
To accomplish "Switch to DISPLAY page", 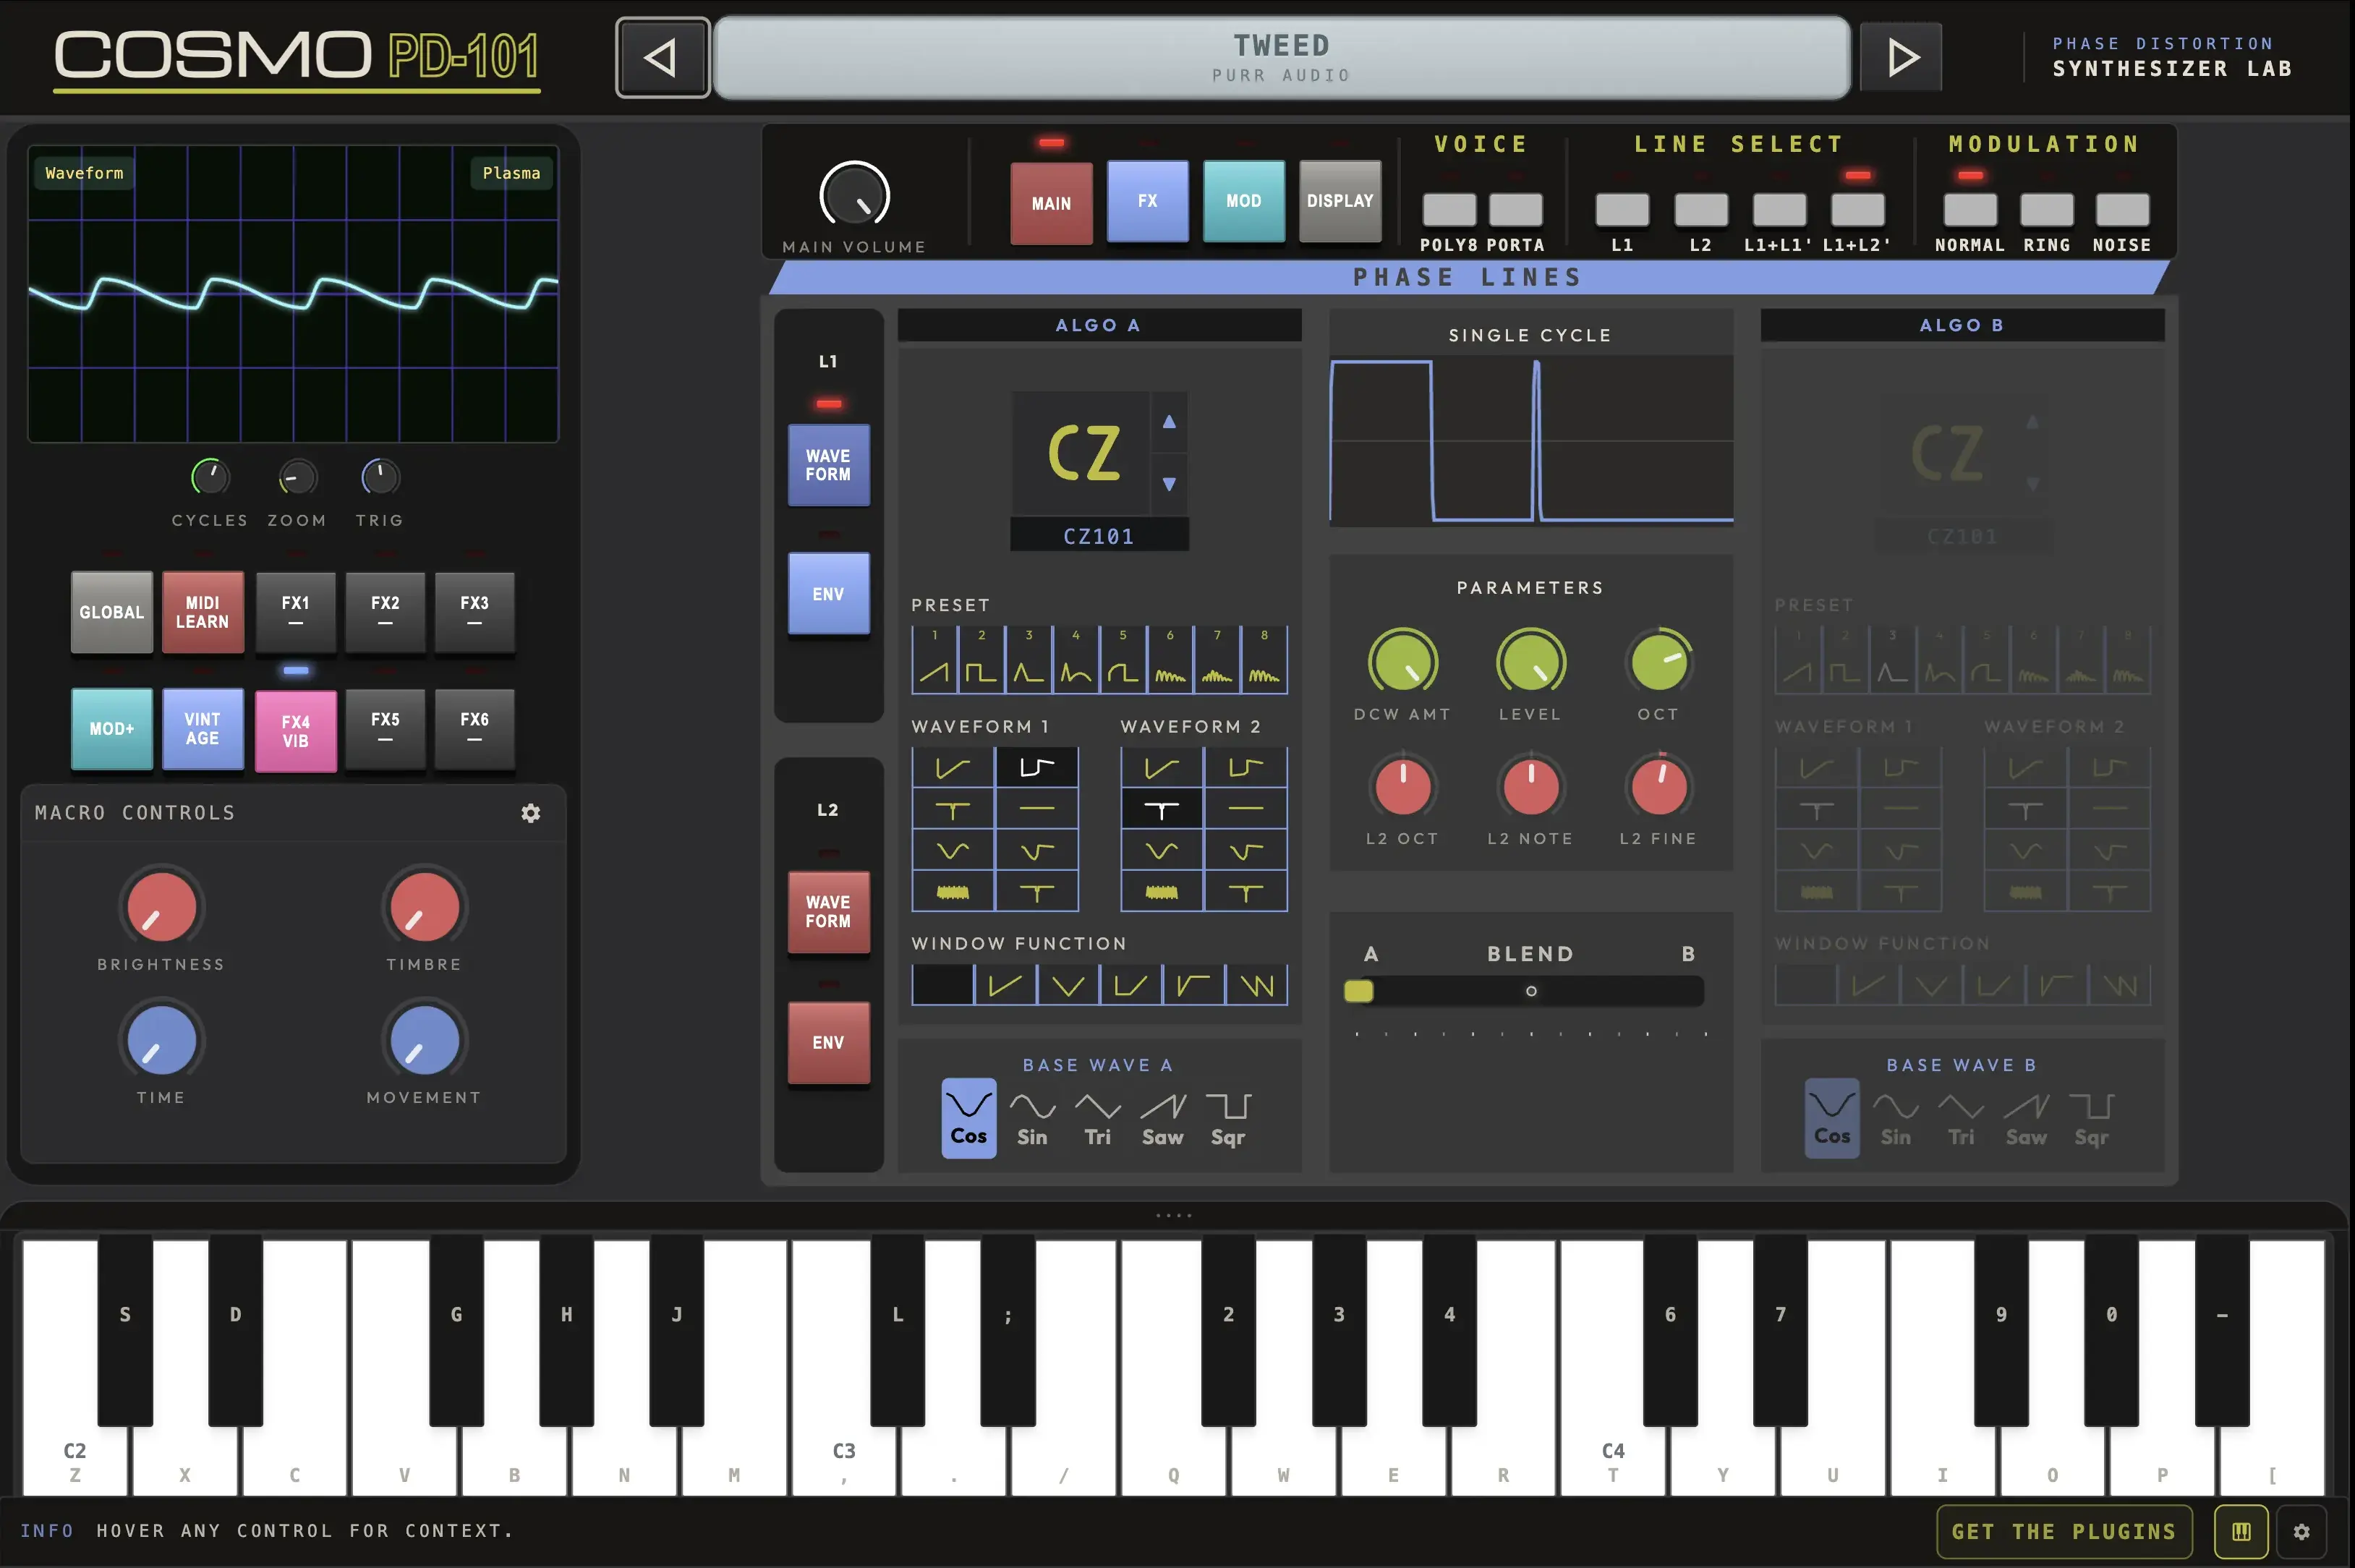I will (x=1340, y=201).
